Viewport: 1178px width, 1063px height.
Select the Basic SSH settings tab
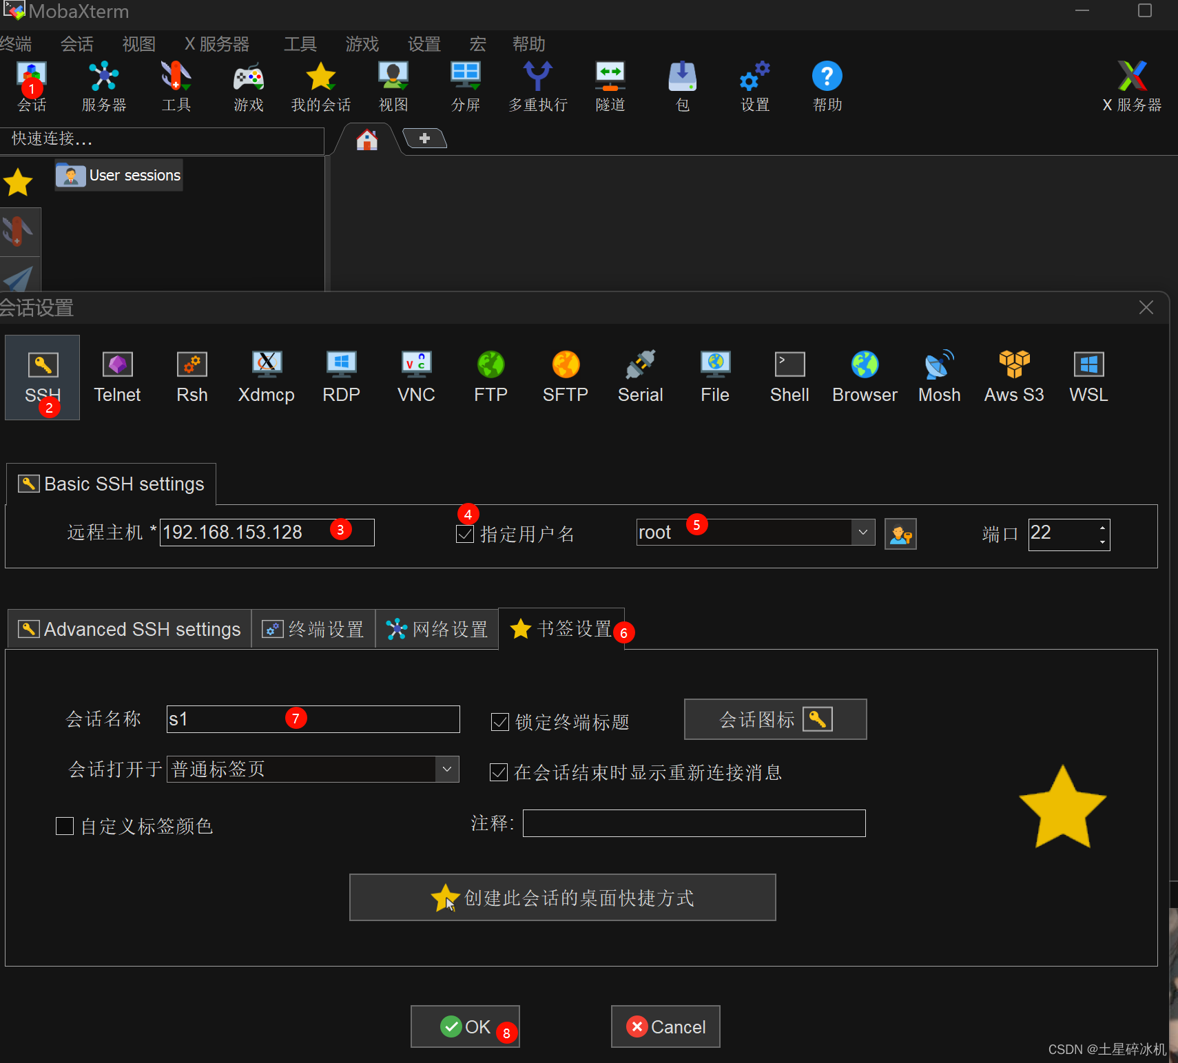[x=111, y=484]
